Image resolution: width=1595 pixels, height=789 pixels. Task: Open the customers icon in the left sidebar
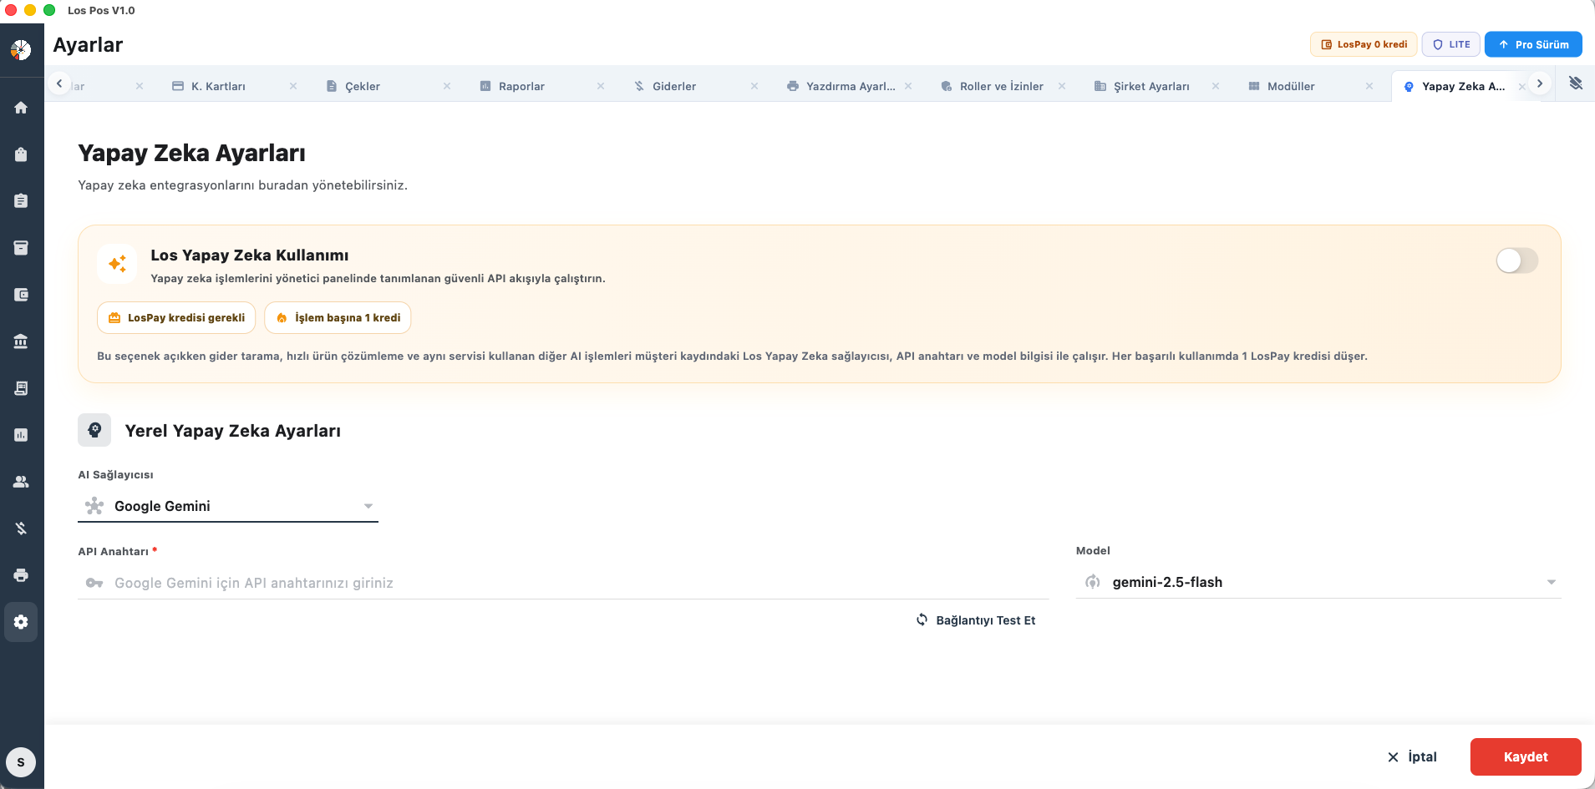pyautogui.click(x=22, y=481)
